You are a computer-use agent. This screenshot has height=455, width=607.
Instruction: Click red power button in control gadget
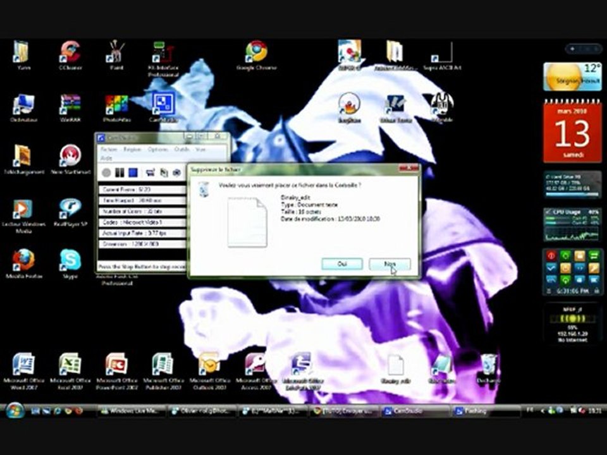tap(551, 255)
